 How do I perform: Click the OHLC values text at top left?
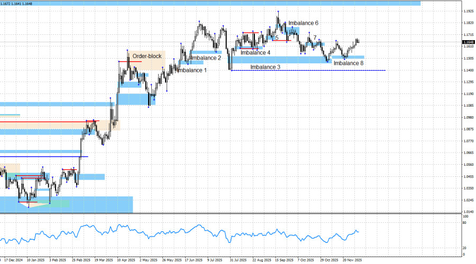(x=16, y=4)
